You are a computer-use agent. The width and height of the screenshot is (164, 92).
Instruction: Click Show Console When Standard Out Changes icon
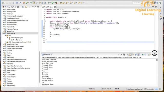[x=136, y=54]
